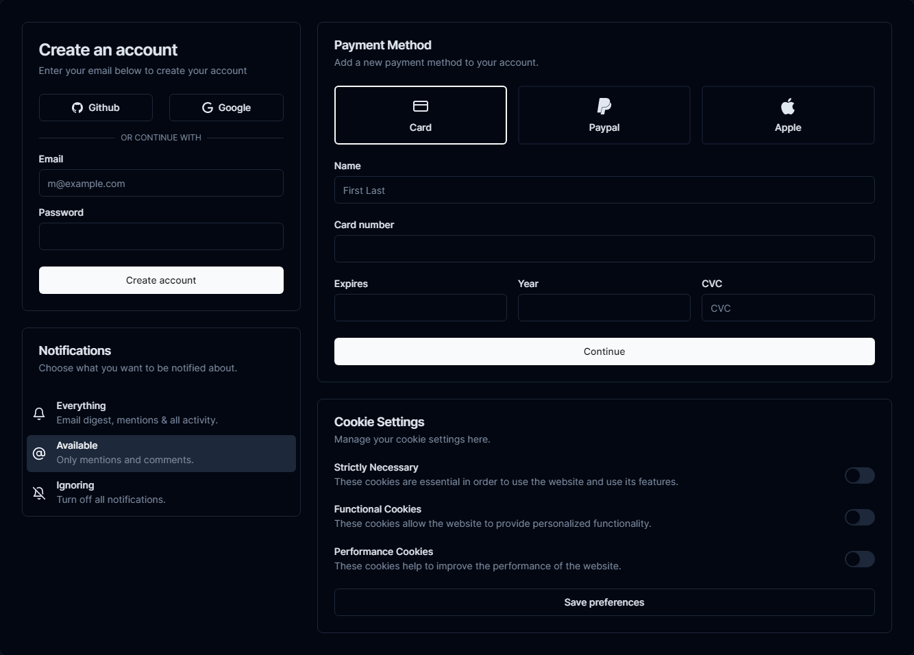
Task: Click the Github logo icon
Action: [x=77, y=108]
